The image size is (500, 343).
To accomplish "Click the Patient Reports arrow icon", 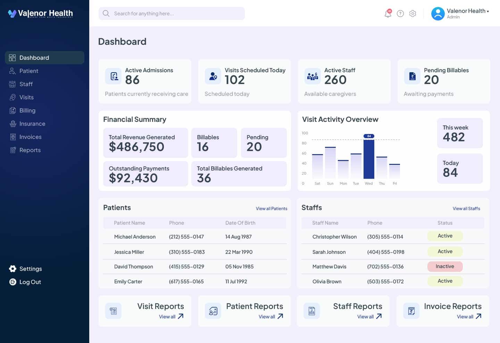I will (x=280, y=316).
